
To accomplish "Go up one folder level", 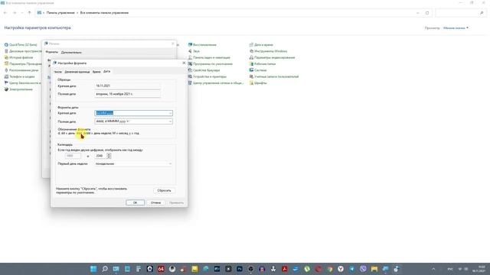I will click(29, 13).
